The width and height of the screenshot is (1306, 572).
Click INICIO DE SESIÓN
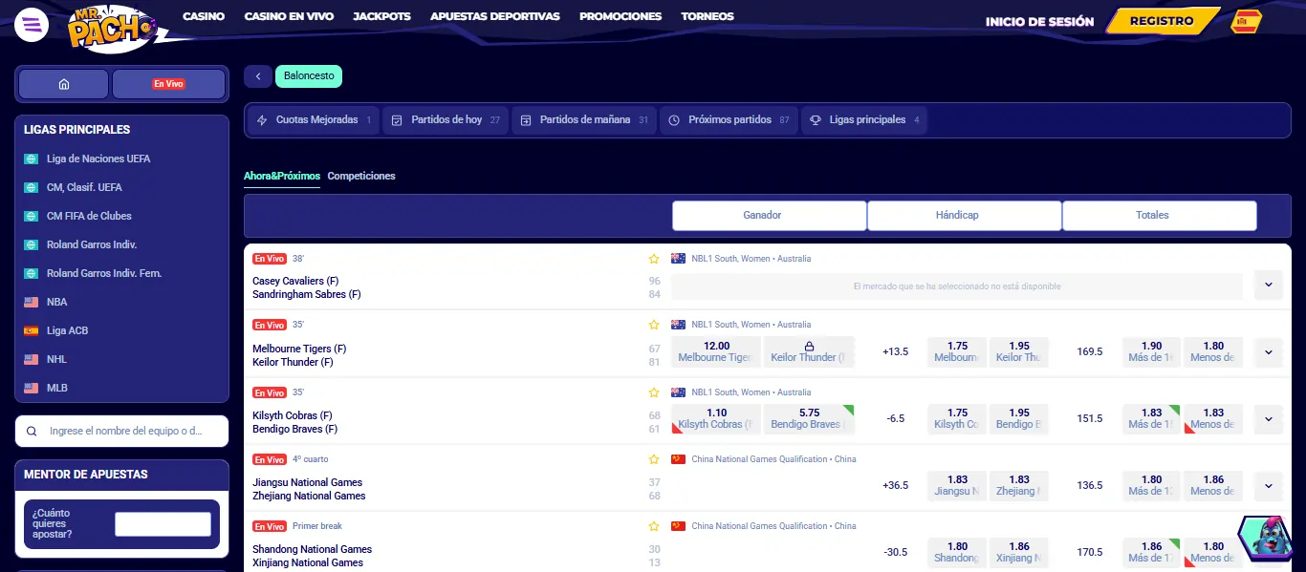coord(1039,22)
